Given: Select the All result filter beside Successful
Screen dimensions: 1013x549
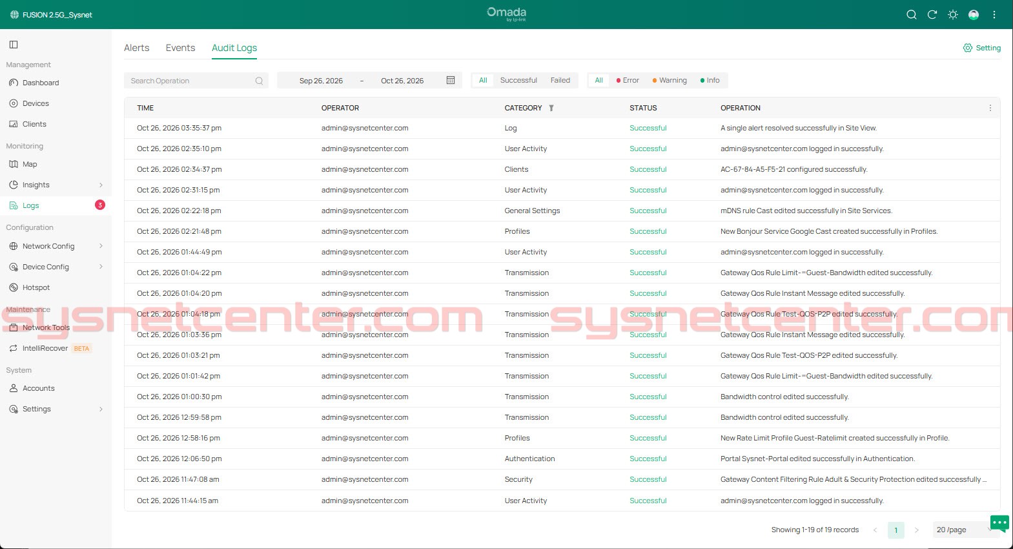Looking at the screenshot, I should click(483, 80).
